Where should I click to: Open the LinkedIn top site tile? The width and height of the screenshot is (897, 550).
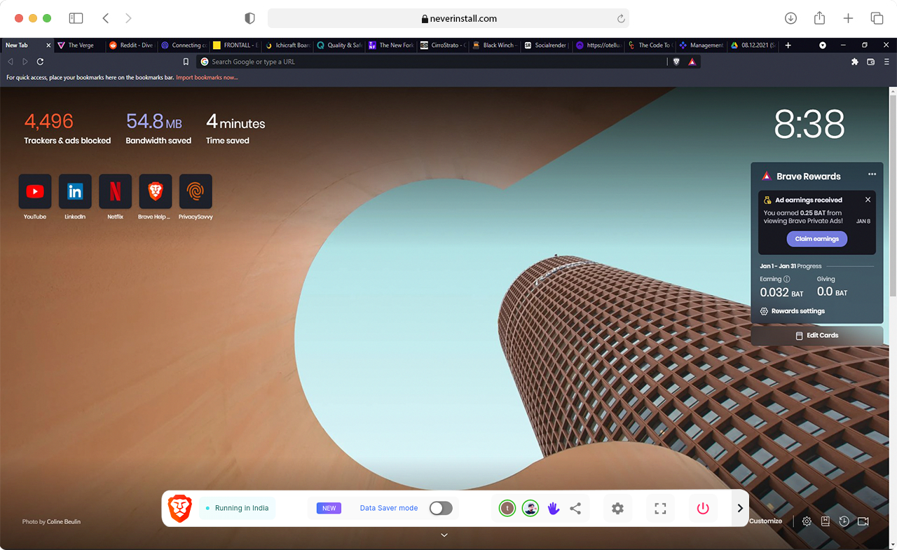(x=75, y=191)
